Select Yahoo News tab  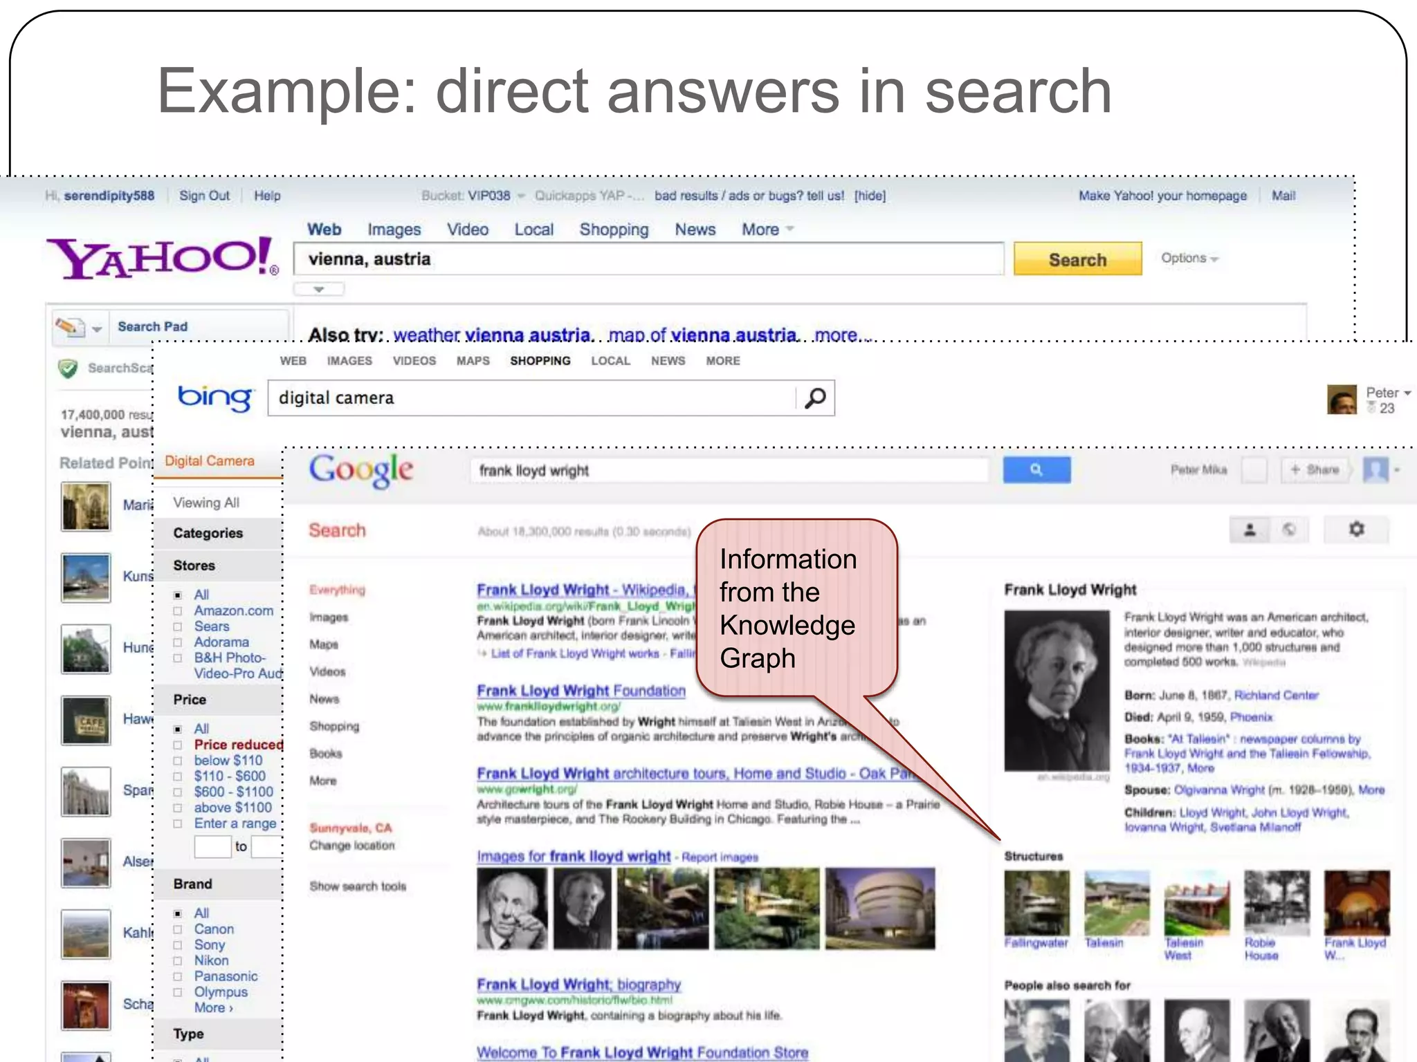point(695,230)
